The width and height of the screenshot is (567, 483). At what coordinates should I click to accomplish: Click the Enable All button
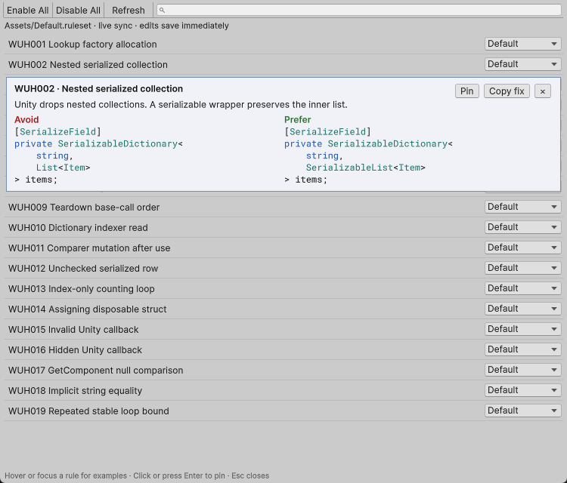pyautogui.click(x=28, y=10)
